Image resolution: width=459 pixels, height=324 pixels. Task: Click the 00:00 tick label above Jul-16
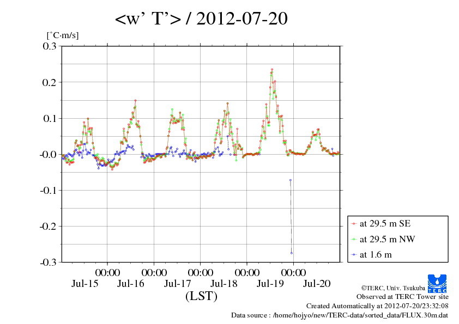(x=107, y=273)
